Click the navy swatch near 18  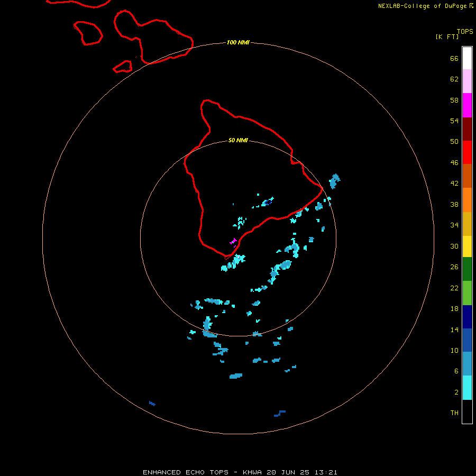click(x=467, y=317)
